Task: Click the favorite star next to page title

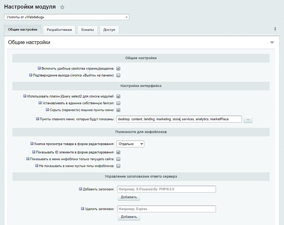Action: pyautogui.click(x=62, y=7)
